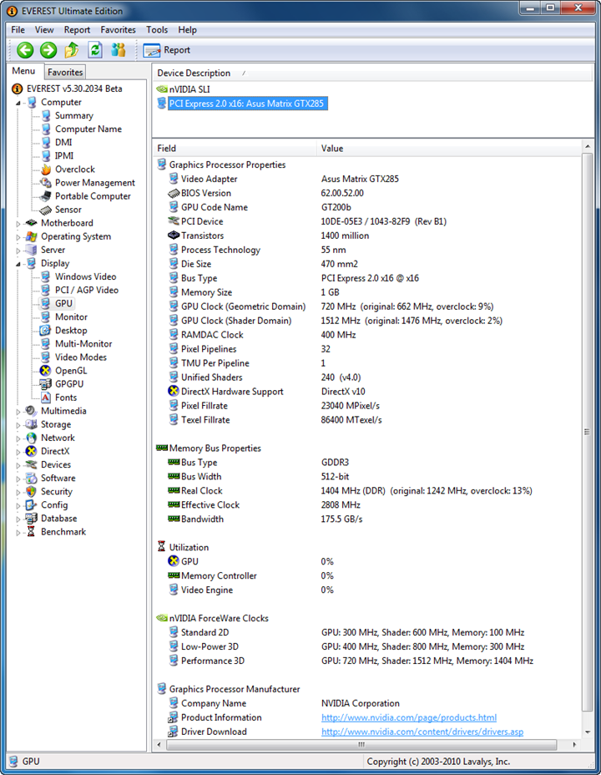The width and height of the screenshot is (601, 775).
Task: Expand the Motherboard tree node
Action: (18, 224)
